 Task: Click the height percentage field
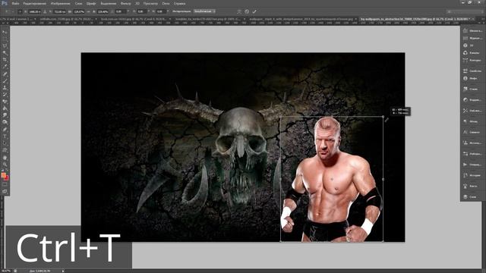[x=103, y=11]
